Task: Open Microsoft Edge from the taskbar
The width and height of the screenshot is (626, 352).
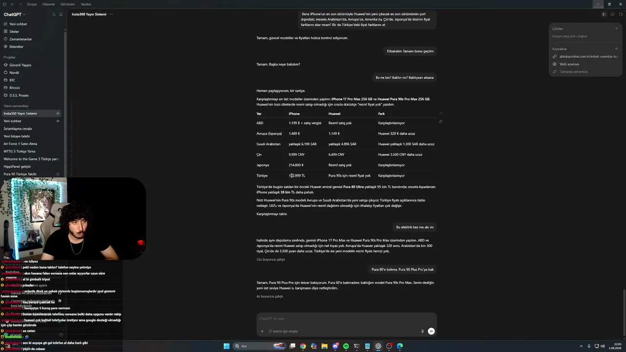Action: [x=400, y=346]
